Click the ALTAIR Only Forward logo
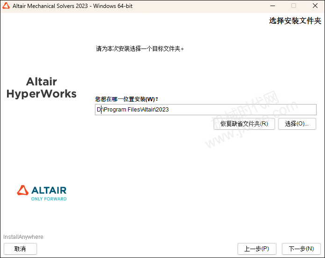 [42, 193]
